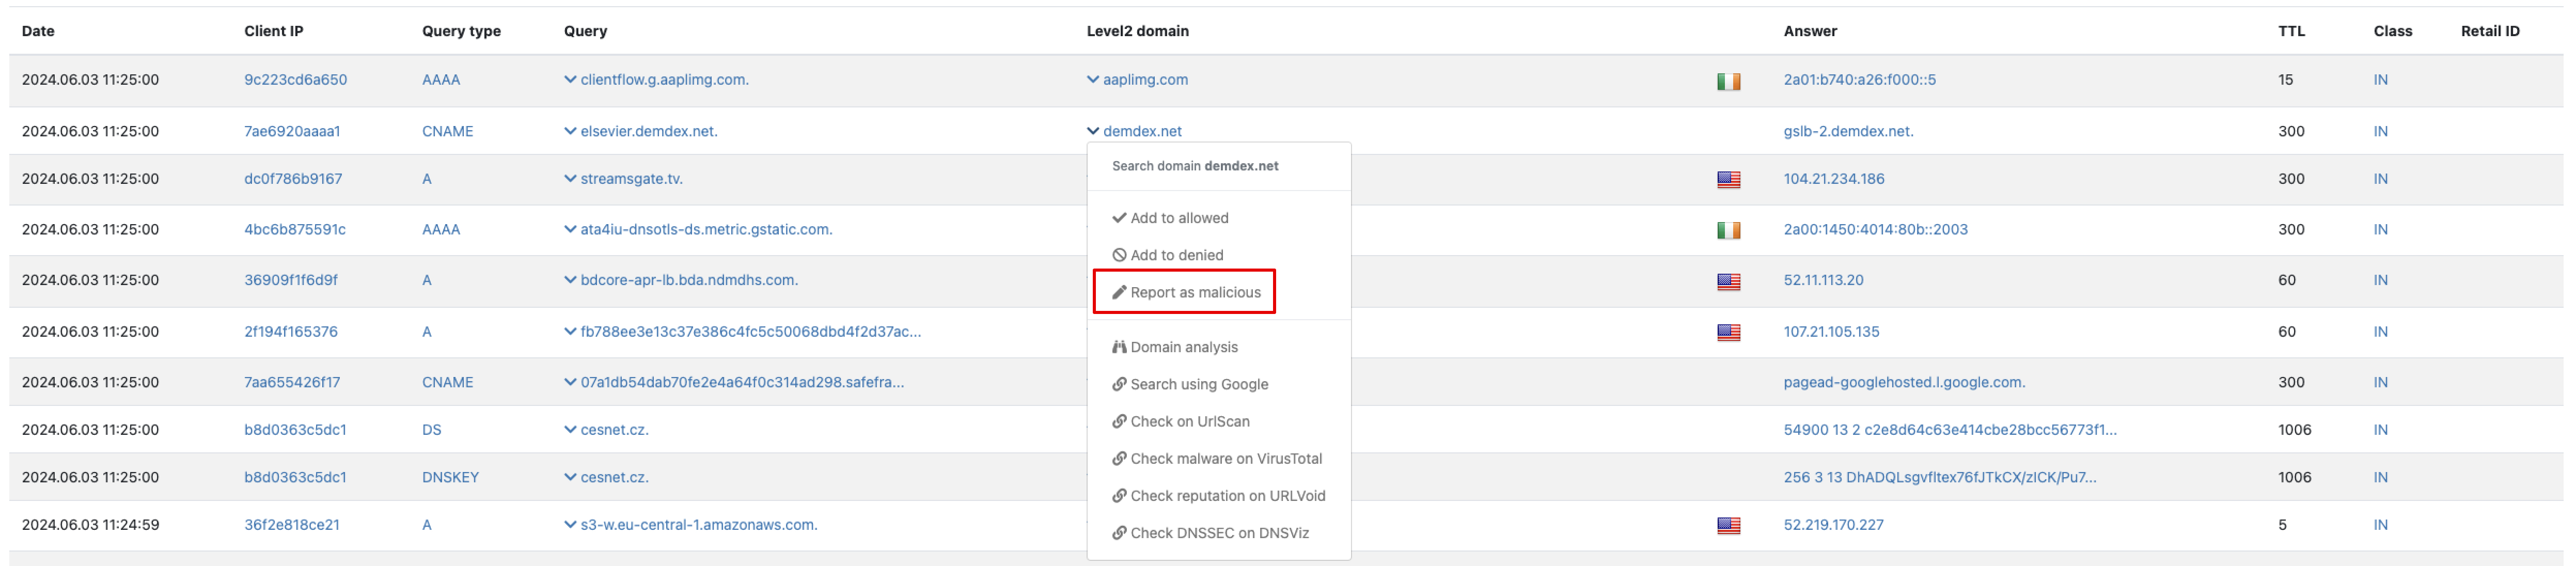The height and width of the screenshot is (566, 2576).
Task: Click Ireland flag in gstatic.com row
Action: (1728, 230)
